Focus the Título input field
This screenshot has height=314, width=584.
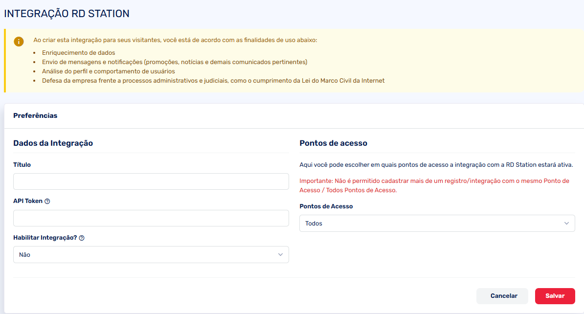click(x=151, y=181)
